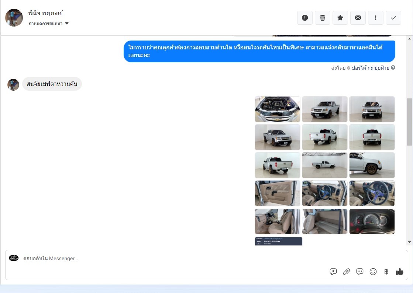Open the dark info card image at bottom
This screenshot has height=293, width=413.
tap(278, 241)
